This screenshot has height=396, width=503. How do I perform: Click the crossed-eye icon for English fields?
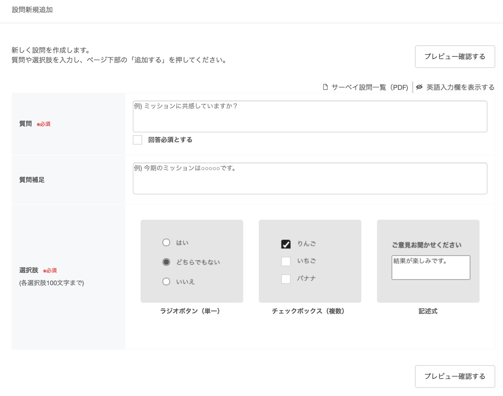419,87
